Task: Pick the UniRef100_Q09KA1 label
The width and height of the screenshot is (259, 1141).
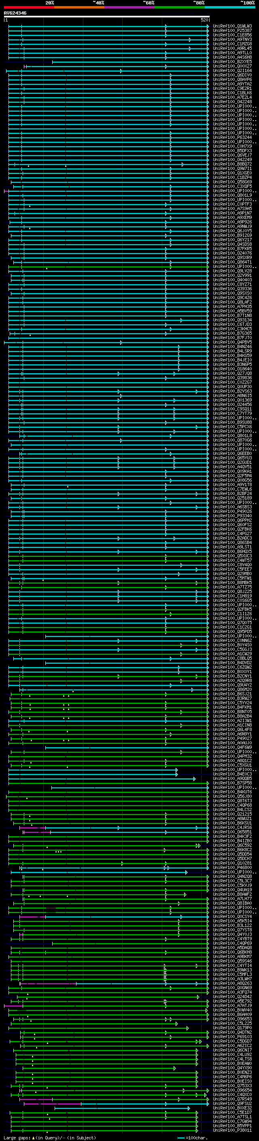Action: 232,471
